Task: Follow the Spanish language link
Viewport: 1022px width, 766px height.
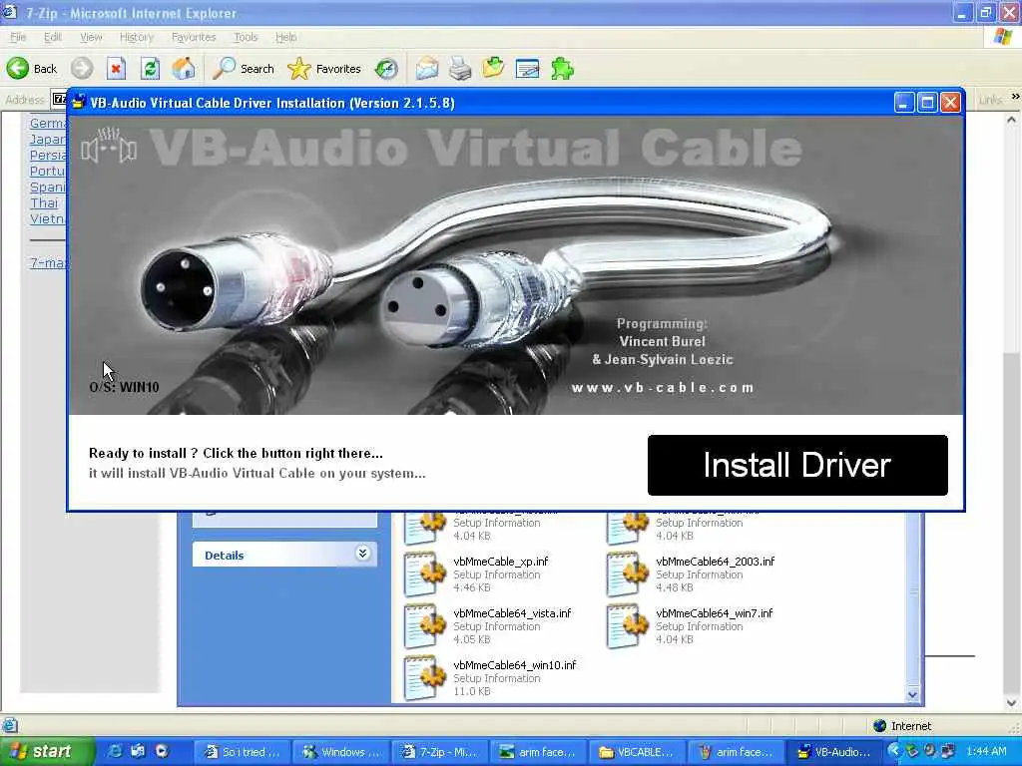Action: 48,187
